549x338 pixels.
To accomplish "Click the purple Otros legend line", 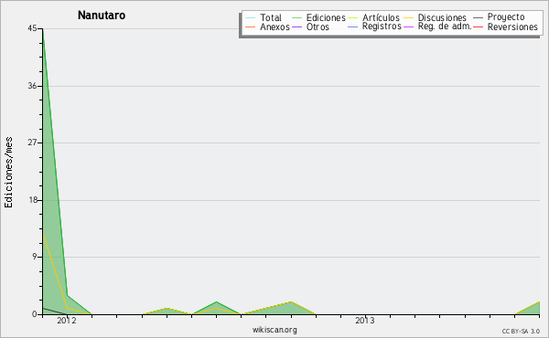I will (296, 26).
